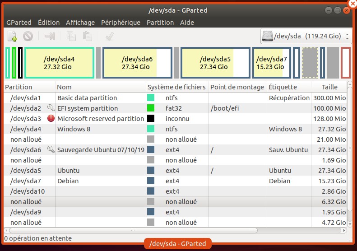Sort by the Taille column header
Image resolution: width=357 pixels, height=251 pixels.
pyautogui.click(x=329, y=87)
